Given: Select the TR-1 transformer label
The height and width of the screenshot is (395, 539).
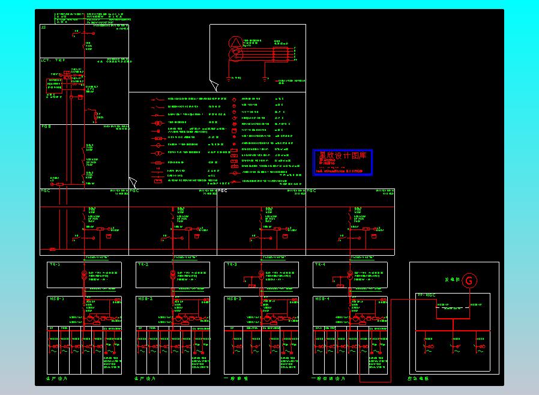Looking at the screenshot, I should click(55, 265).
